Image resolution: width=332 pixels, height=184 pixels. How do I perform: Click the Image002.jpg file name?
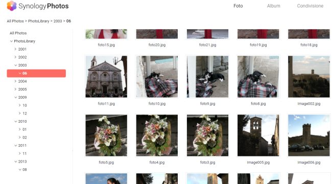pos(309,104)
